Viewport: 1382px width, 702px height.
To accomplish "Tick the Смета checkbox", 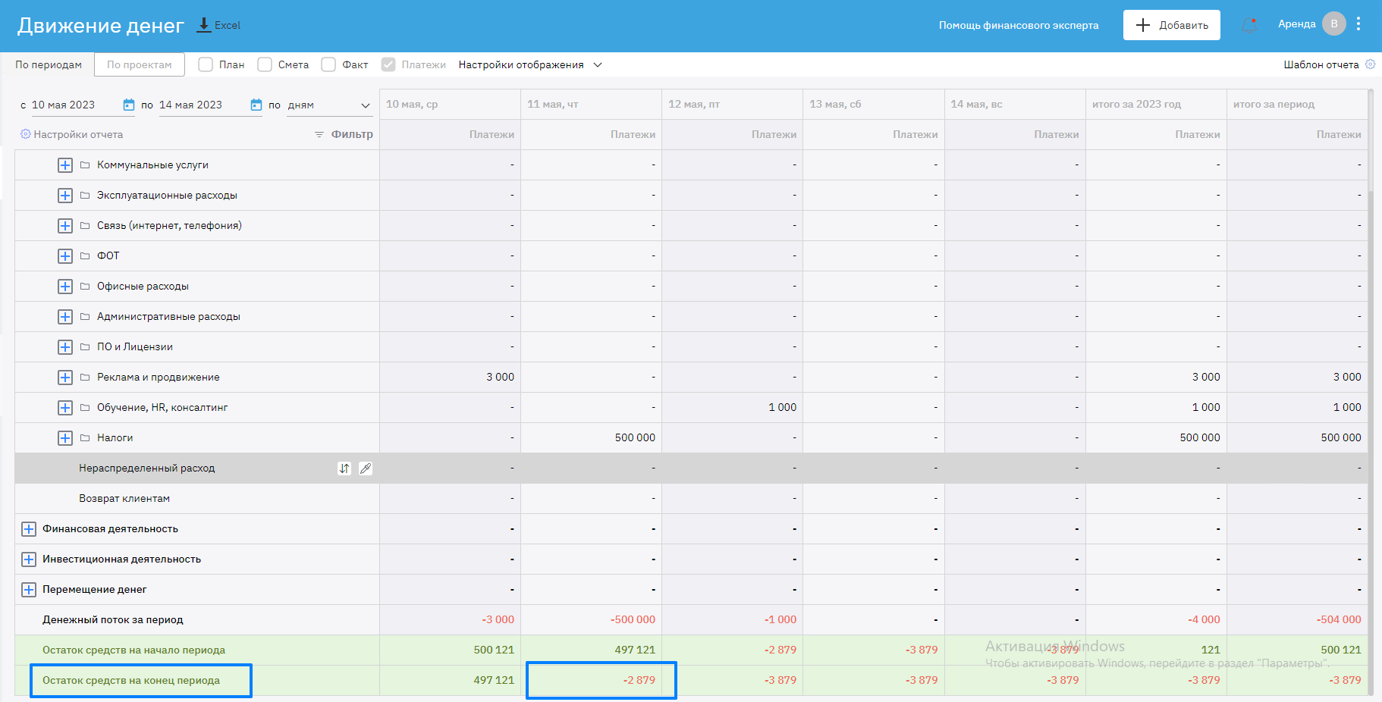I will (265, 64).
